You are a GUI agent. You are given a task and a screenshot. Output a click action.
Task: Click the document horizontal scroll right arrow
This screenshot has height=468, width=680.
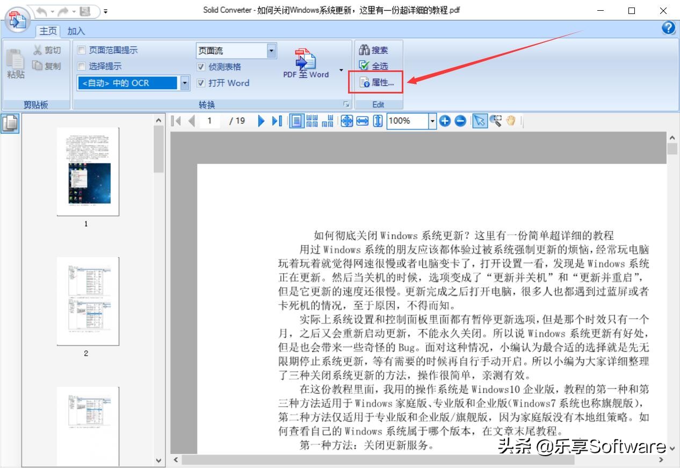click(x=661, y=460)
